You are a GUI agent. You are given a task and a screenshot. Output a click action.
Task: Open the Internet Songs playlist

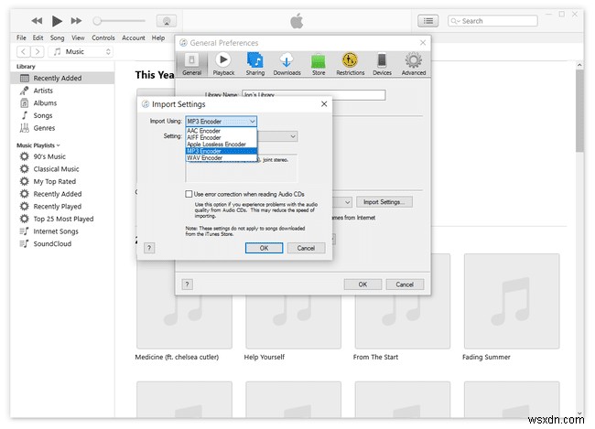62,231
